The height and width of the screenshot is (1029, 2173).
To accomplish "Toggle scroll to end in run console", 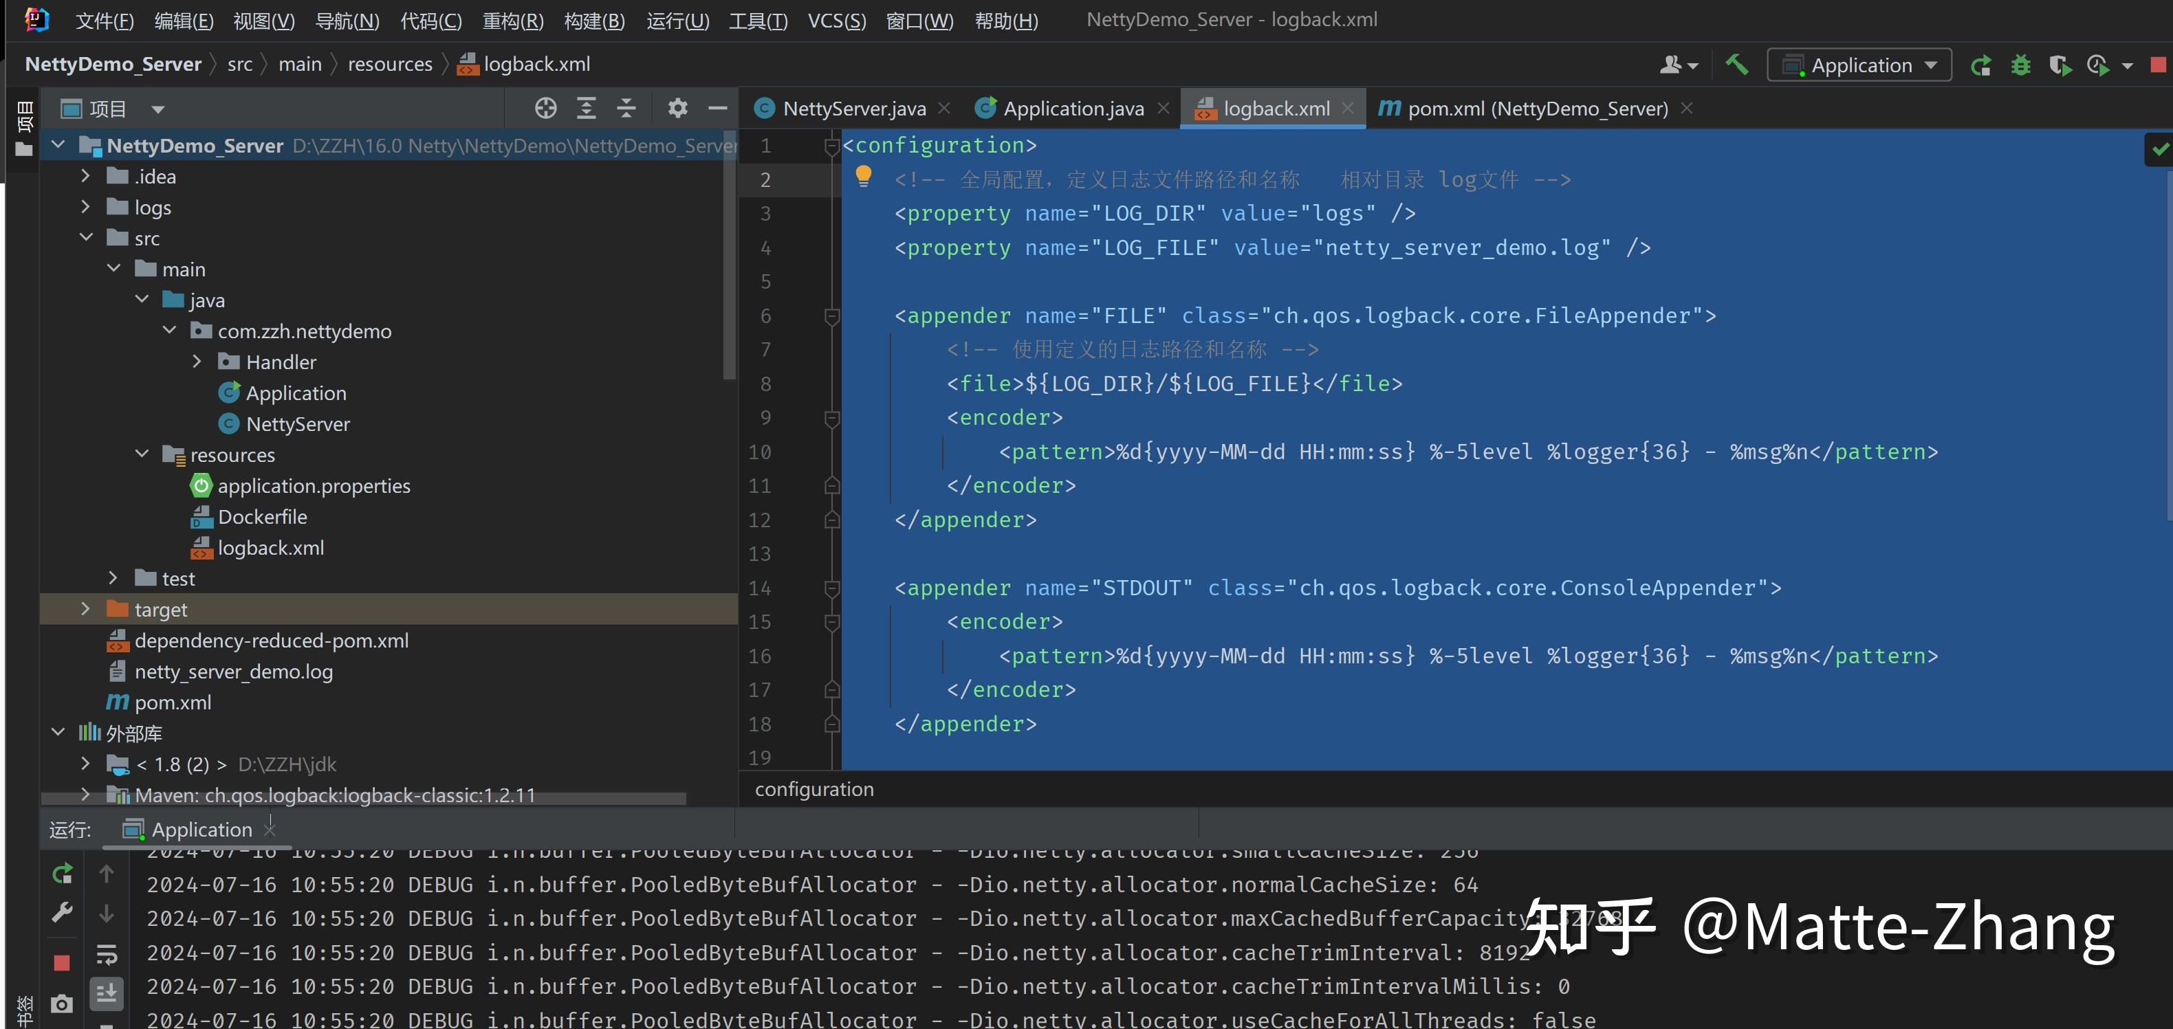I will coord(107,993).
